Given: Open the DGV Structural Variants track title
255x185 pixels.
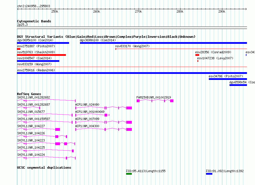Looking at the screenshot, I should (x=106, y=37).
